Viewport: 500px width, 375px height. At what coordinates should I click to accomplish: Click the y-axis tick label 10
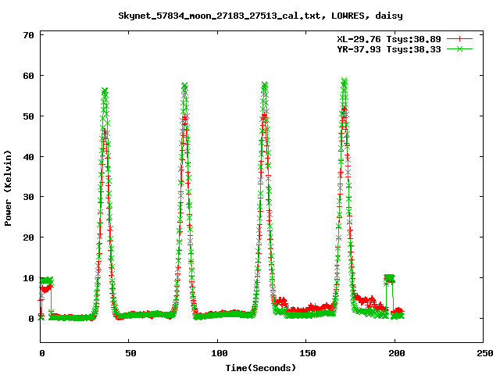click(x=29, y=278)
